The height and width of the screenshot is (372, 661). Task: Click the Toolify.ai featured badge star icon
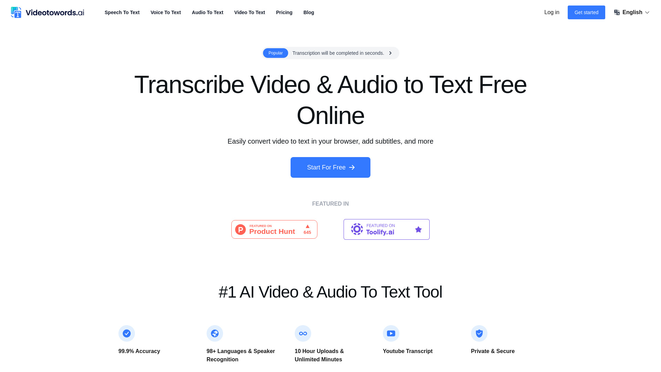(418, 229)
